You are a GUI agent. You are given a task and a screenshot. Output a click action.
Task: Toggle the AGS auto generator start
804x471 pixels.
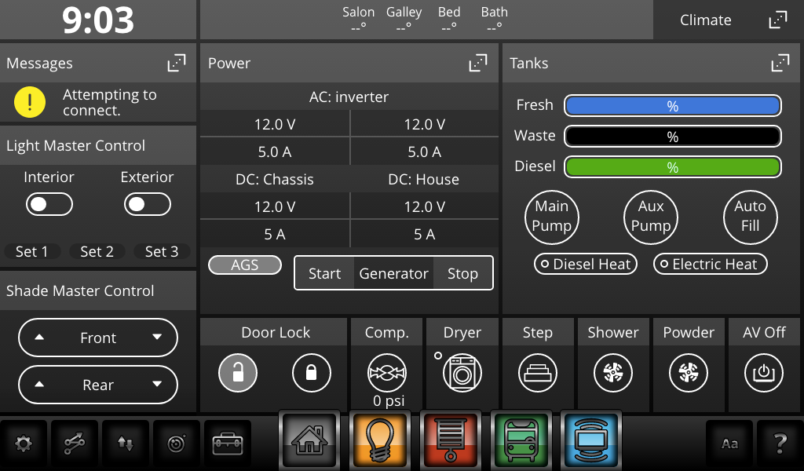pyautogui.click(x=245, y=265)
